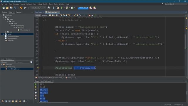Open the Debug menu
188x106 pixels.
40,4
